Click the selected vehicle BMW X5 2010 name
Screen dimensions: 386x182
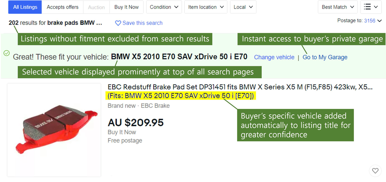click(x=179, y=57)
